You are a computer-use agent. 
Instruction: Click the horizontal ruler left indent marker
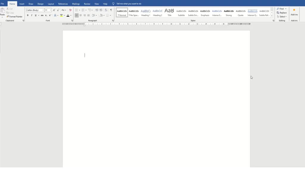point(84,25)
